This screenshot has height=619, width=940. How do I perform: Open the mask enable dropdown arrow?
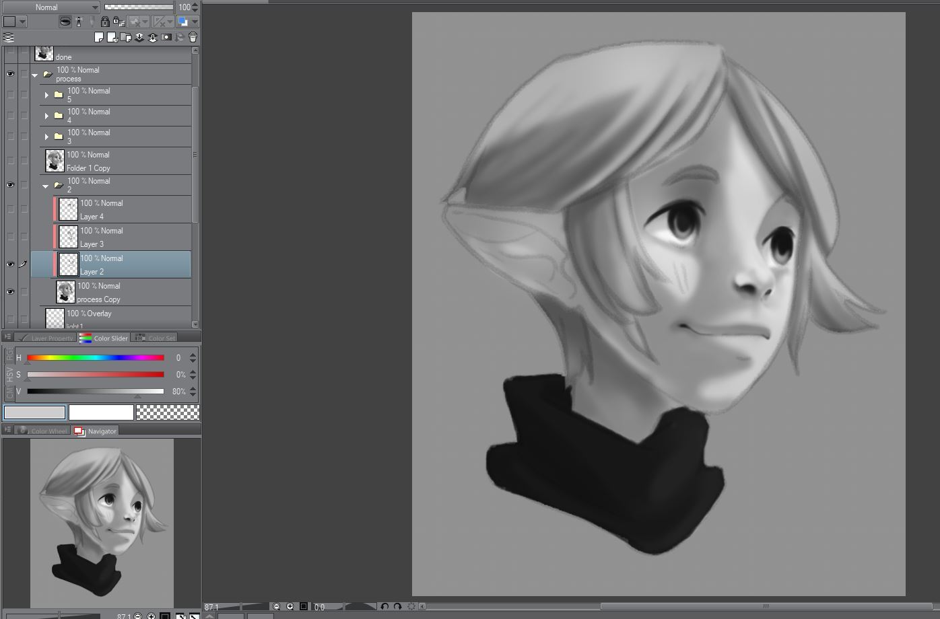tap(145, 22)
